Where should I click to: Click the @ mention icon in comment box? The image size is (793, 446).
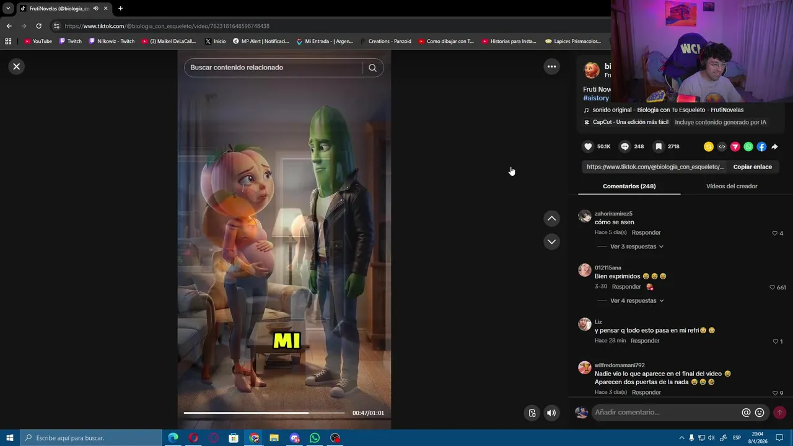click(x=746, y=413)
